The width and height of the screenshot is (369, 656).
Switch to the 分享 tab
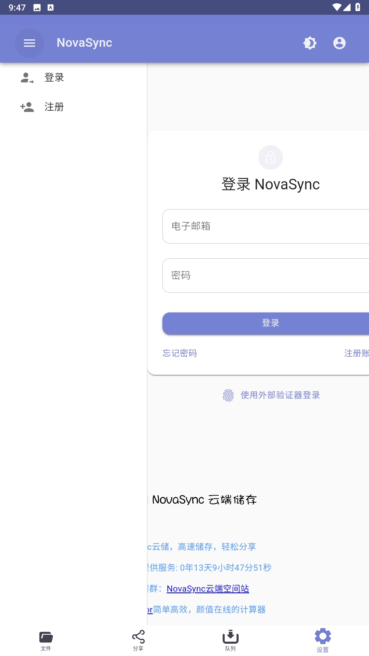point(138,640)
